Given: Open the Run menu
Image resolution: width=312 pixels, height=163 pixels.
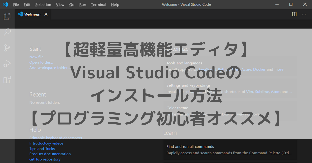Looking at the screenshot, I should tap(83, 5).
